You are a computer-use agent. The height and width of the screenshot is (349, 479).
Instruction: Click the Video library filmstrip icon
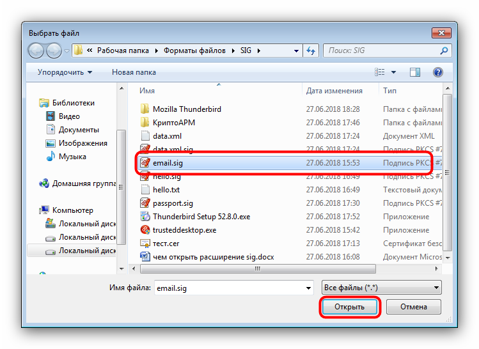point(51,116)
